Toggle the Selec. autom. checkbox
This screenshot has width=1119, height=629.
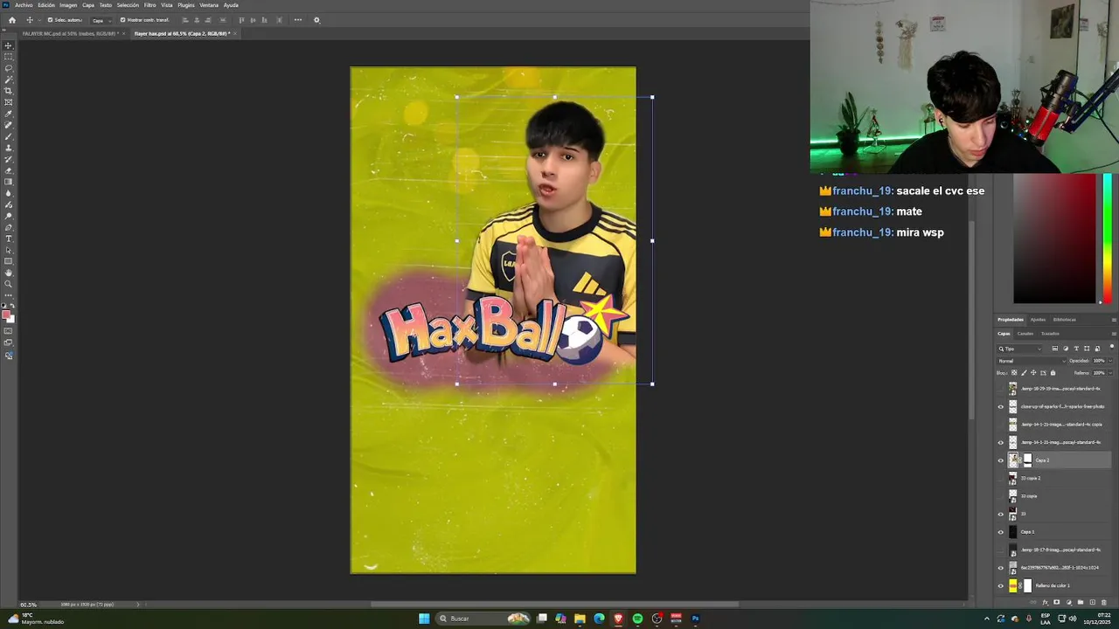50,20
